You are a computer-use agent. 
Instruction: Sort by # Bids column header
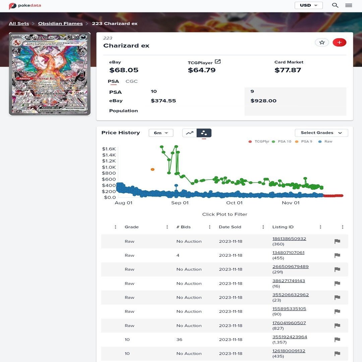[x=184, y=227]
